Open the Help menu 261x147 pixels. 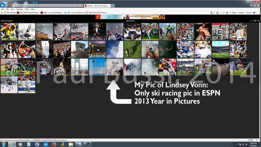[x=32, y=9]
